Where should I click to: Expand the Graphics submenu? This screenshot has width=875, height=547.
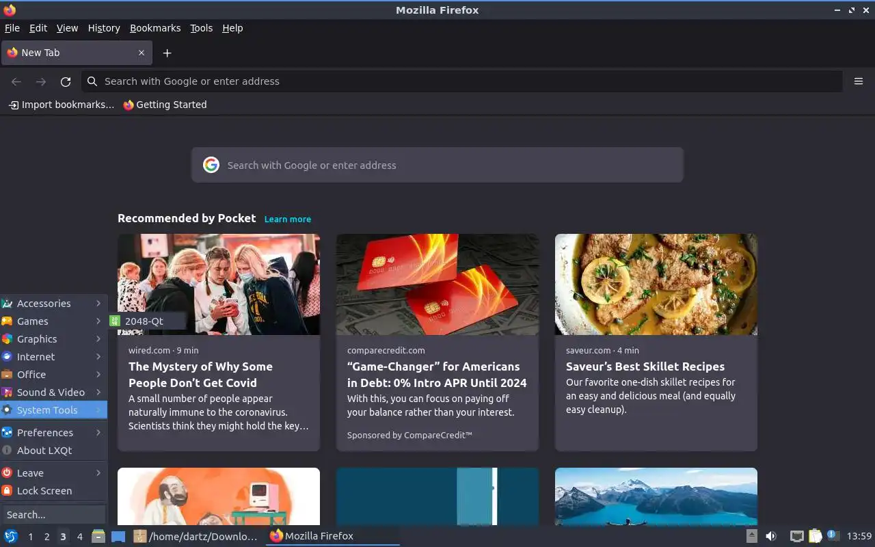pos(53,339)
